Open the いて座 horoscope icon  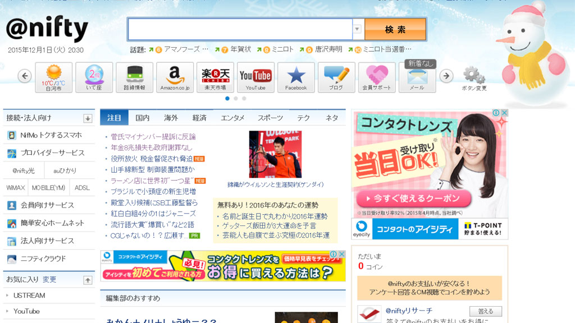point(94,77)
